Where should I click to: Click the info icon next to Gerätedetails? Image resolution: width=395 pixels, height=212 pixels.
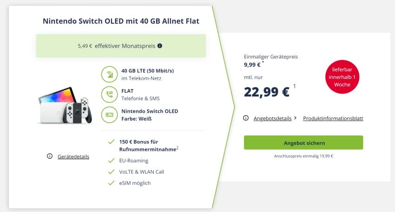click(x=50, y=156)
